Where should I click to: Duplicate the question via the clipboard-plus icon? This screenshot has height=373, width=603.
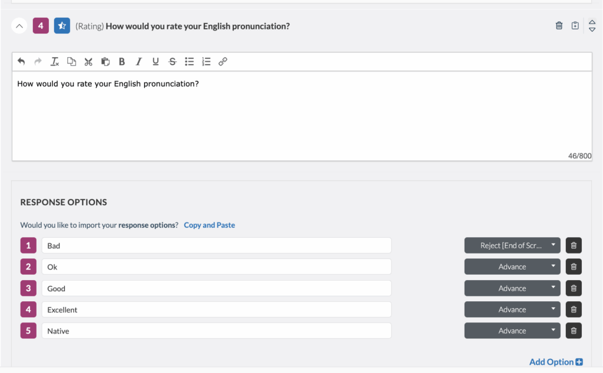[x=575, y=25]
